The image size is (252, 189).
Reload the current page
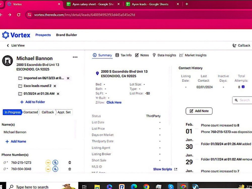(19, 15)
